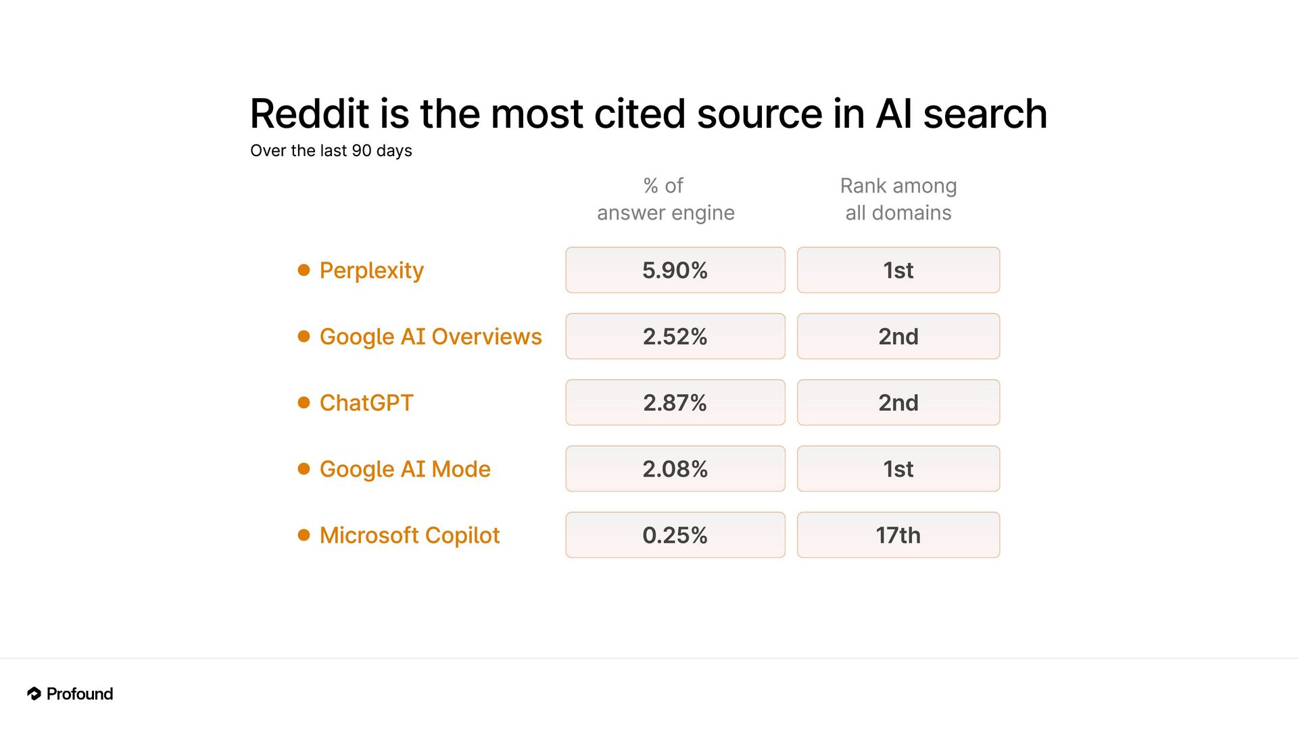
Task: Click the 2.52% percentage cell
Action: pos(675,337)
